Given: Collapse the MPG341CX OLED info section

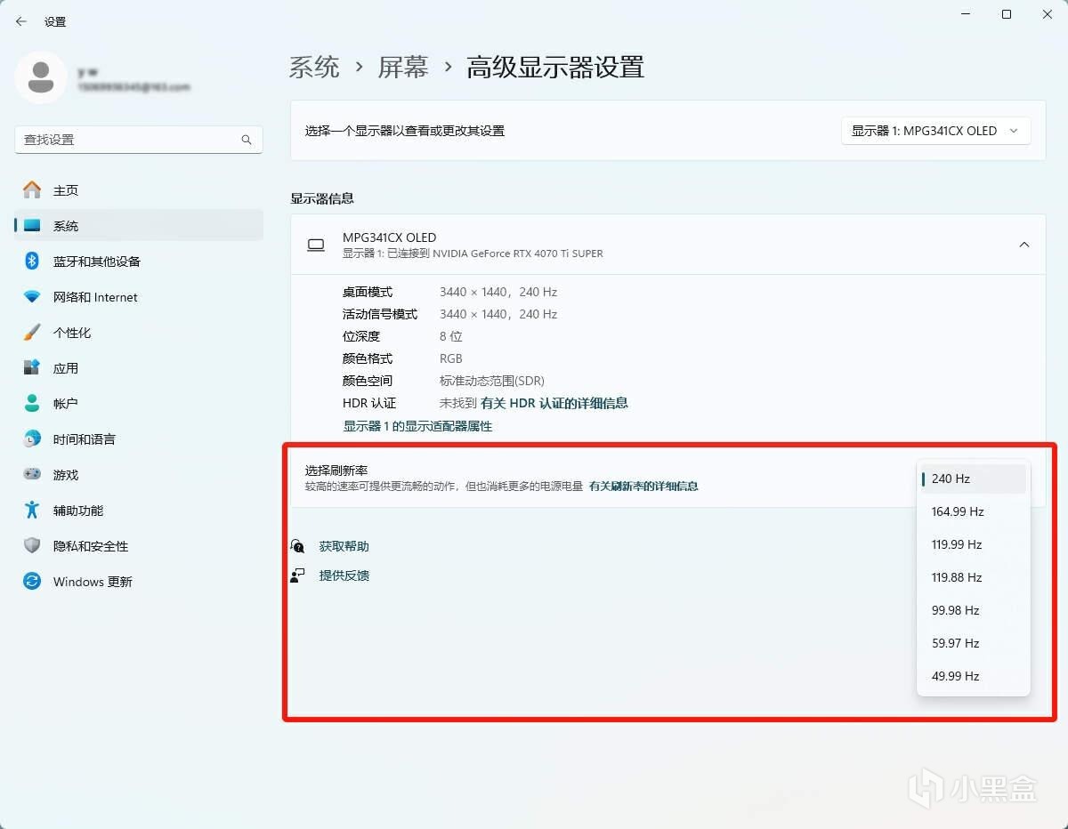Looking at the screenshot, I should coord(1024,245).
